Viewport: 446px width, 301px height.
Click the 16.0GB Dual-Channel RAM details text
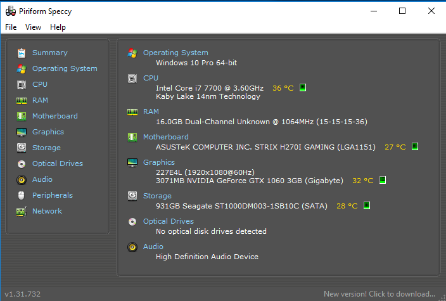pyautogui.click(x=262, y=122)
